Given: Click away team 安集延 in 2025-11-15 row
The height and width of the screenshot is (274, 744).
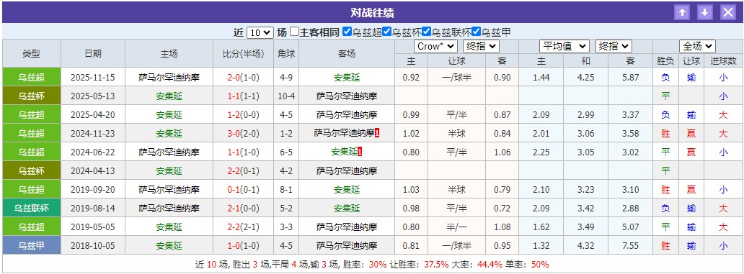Looking at the screenshot, I should point(346,77).
